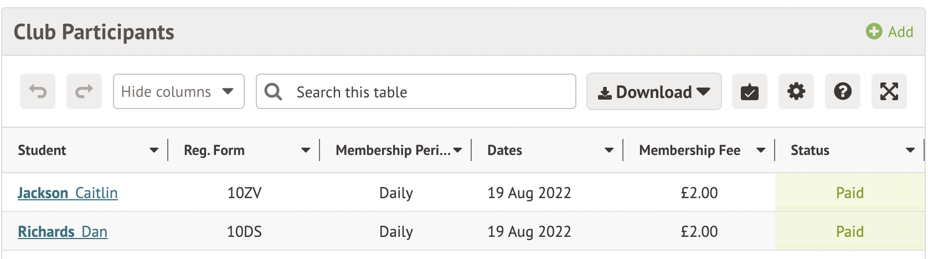Open table settings gear icon
The height and width of the screenshot is (259, 928).
tap(796, 91)
